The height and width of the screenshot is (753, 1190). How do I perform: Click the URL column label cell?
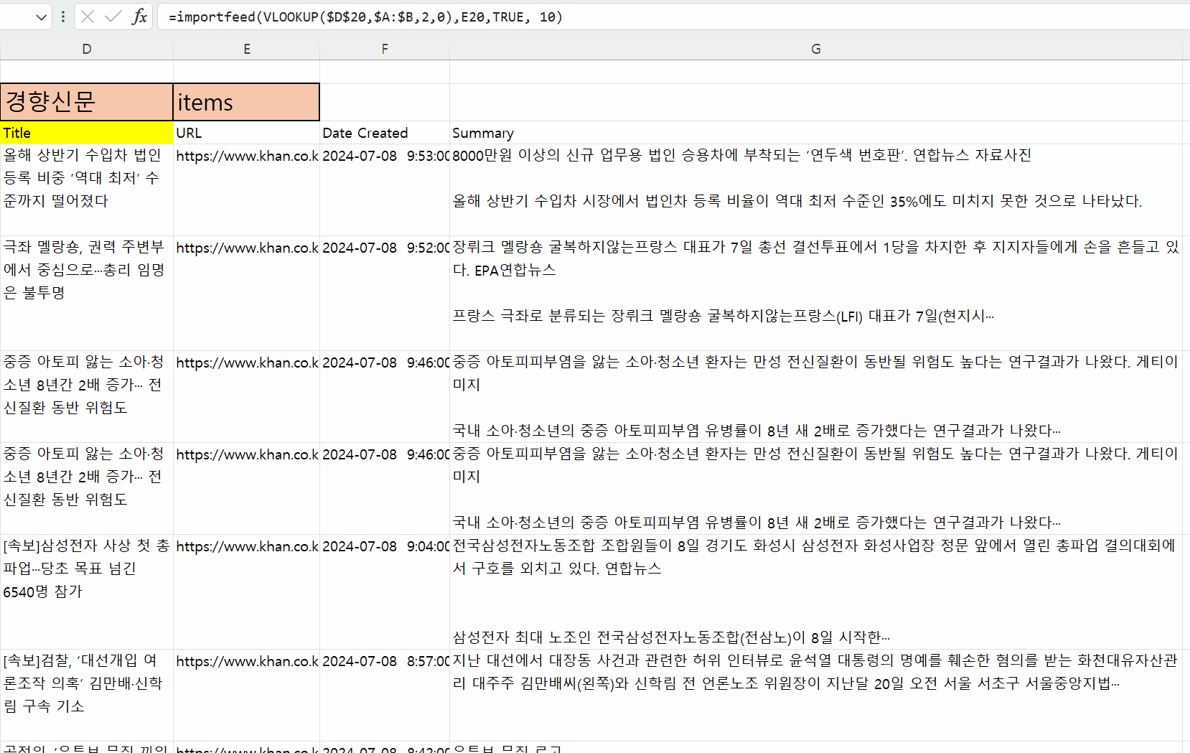[247, 133]
